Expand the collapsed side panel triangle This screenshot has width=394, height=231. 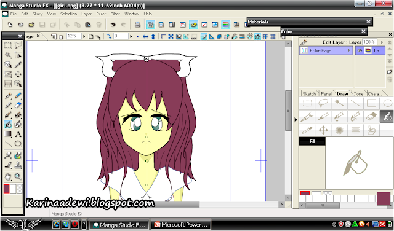pyautogui.click(x=295, y=120)
